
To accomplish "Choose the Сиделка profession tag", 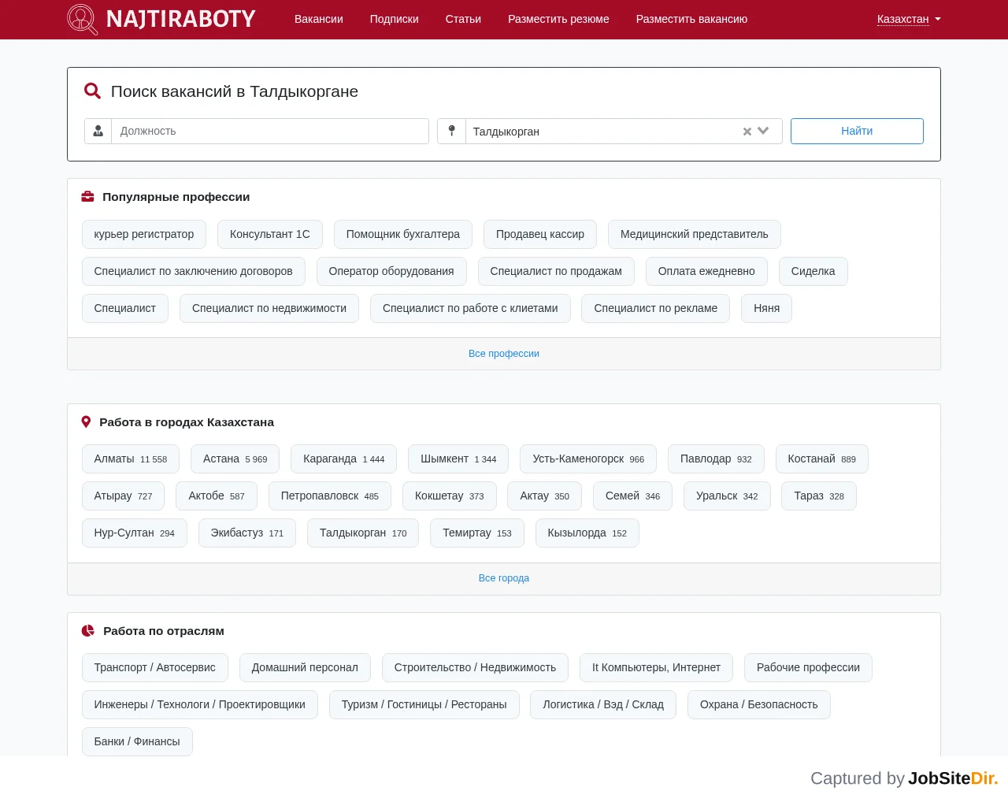I will pyautogui.click(x=813, y=271).
